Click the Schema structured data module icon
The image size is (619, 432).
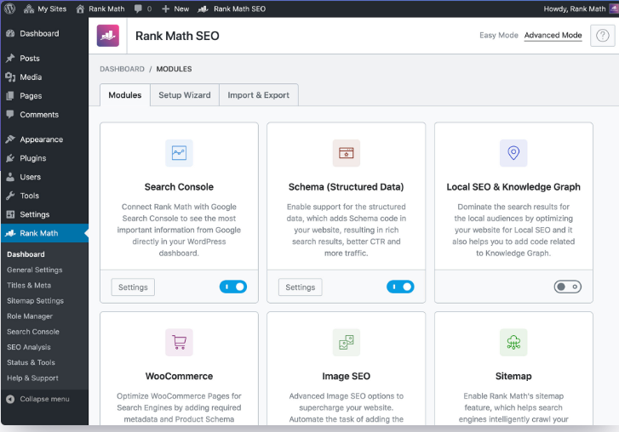coord(347,153)
